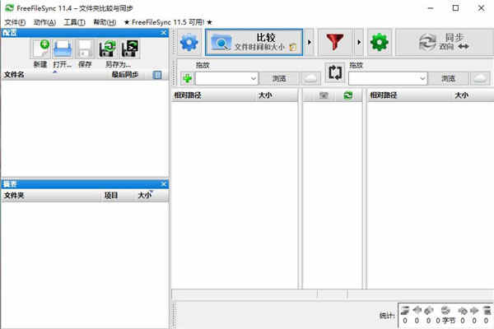Click Save As (另存为) sync icon
The height and width of the screenshot is (329, 494).
point(107,49)
